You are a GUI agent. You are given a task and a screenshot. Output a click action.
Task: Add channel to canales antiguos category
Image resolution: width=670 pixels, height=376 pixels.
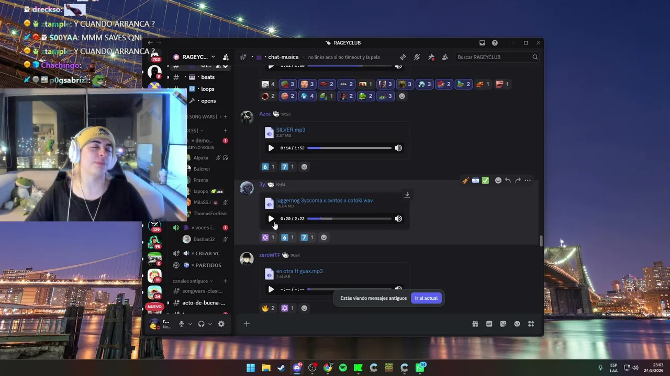pos(226,281)
